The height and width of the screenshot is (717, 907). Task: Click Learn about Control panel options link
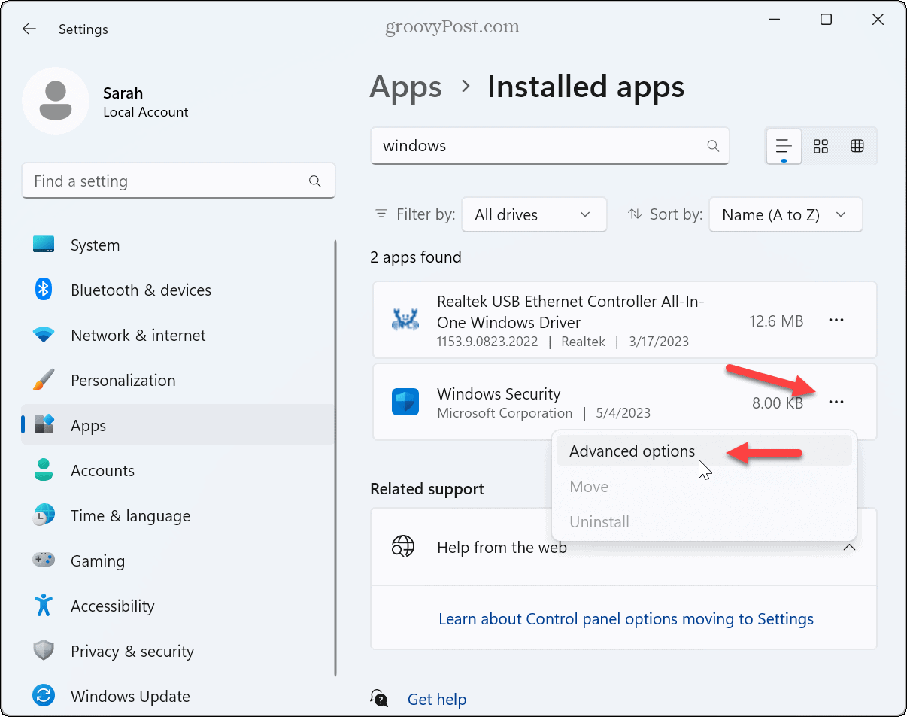tap(626, 618)
